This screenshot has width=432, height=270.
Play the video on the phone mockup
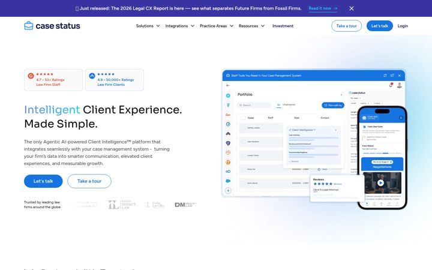[x=380, y=182]
